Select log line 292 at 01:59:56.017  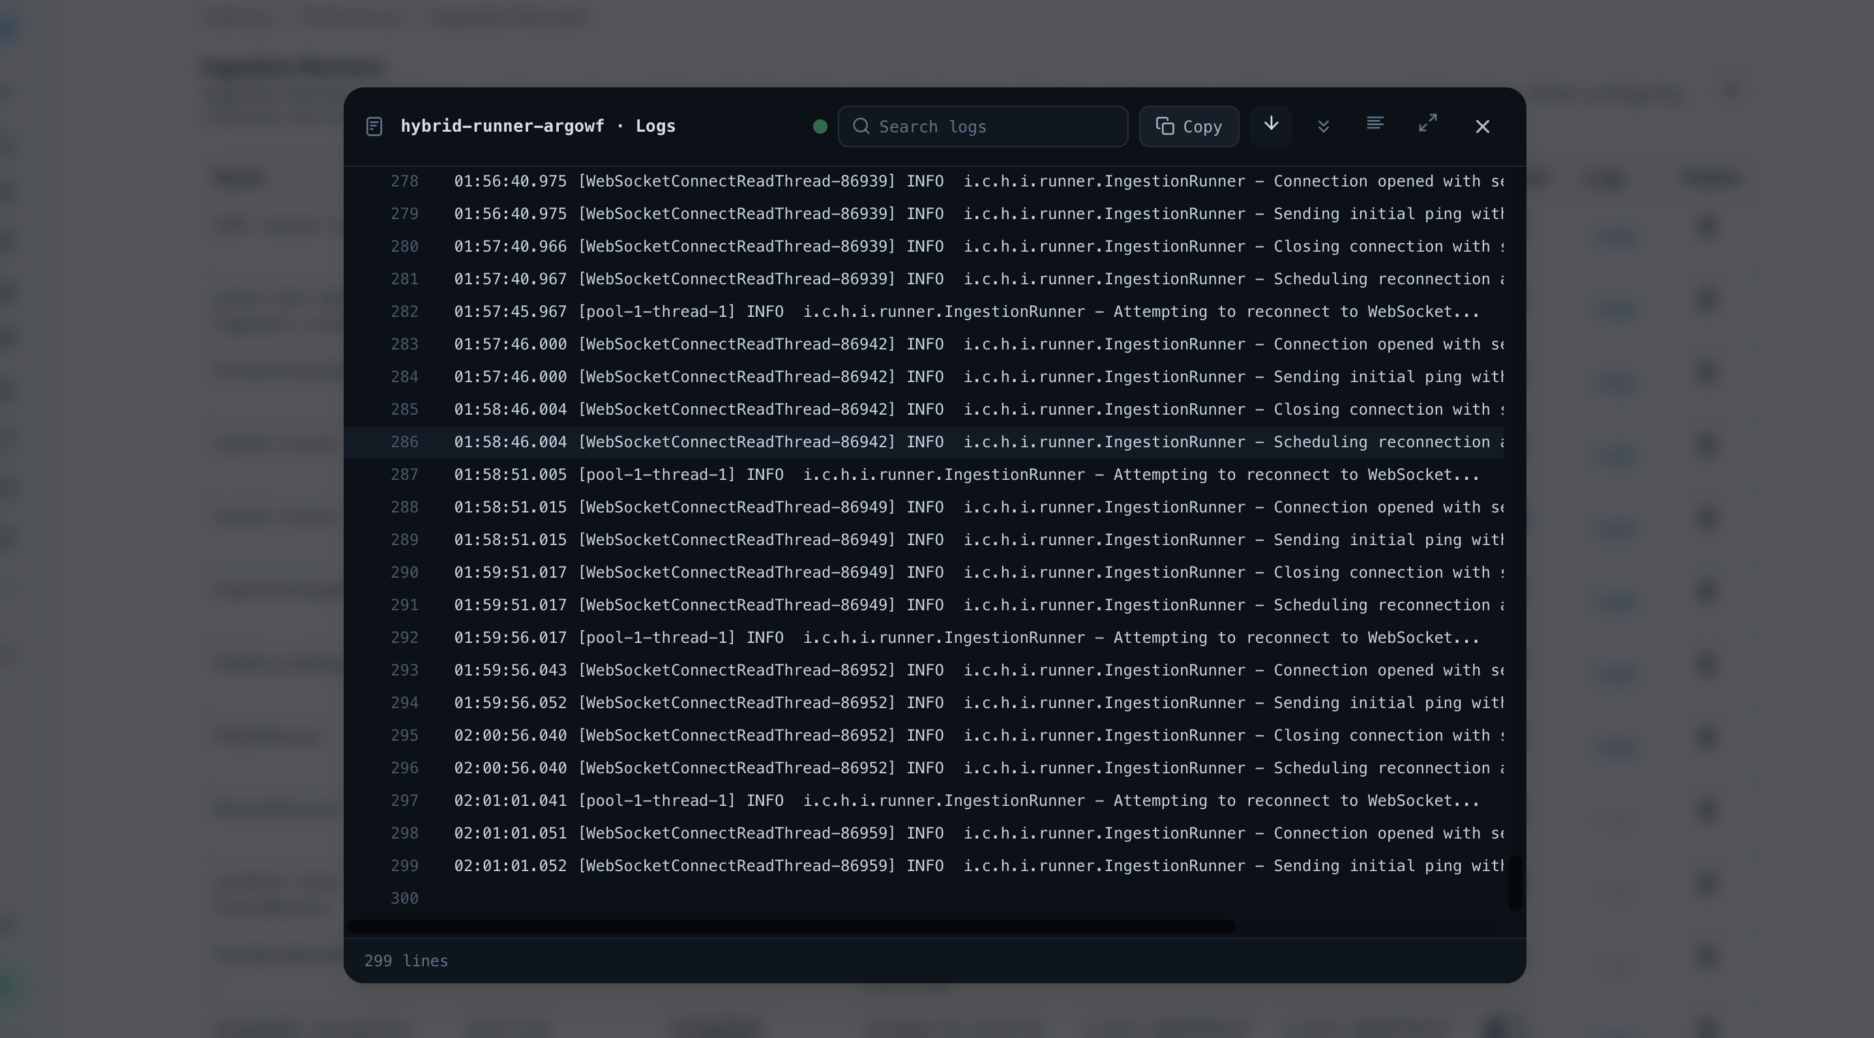tap(924, 637)
